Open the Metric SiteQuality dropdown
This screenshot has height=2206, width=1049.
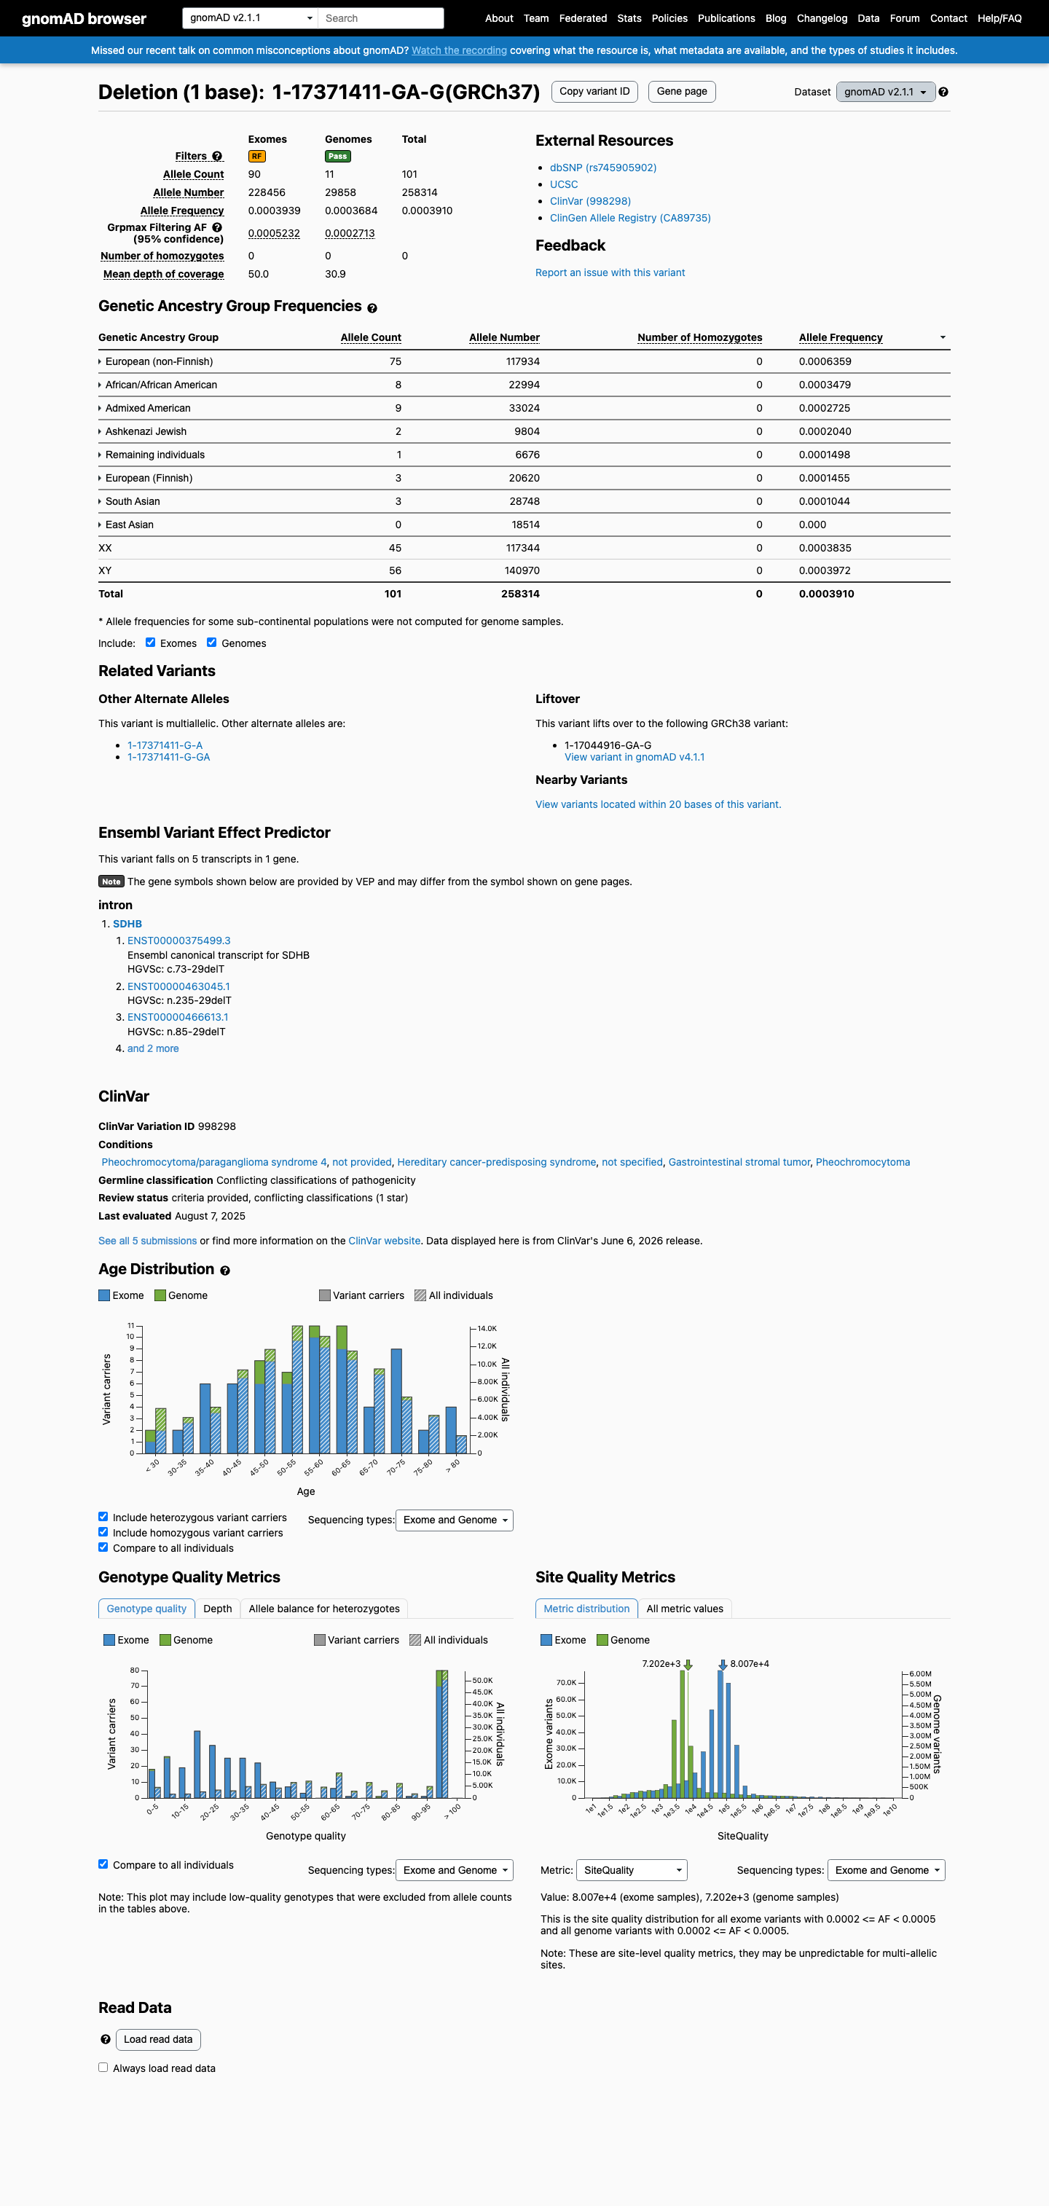(632, 1870)
